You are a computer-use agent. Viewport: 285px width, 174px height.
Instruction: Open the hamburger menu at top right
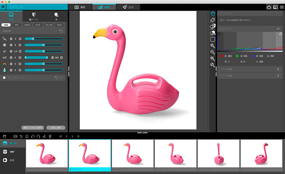click(x=282, y=7)
